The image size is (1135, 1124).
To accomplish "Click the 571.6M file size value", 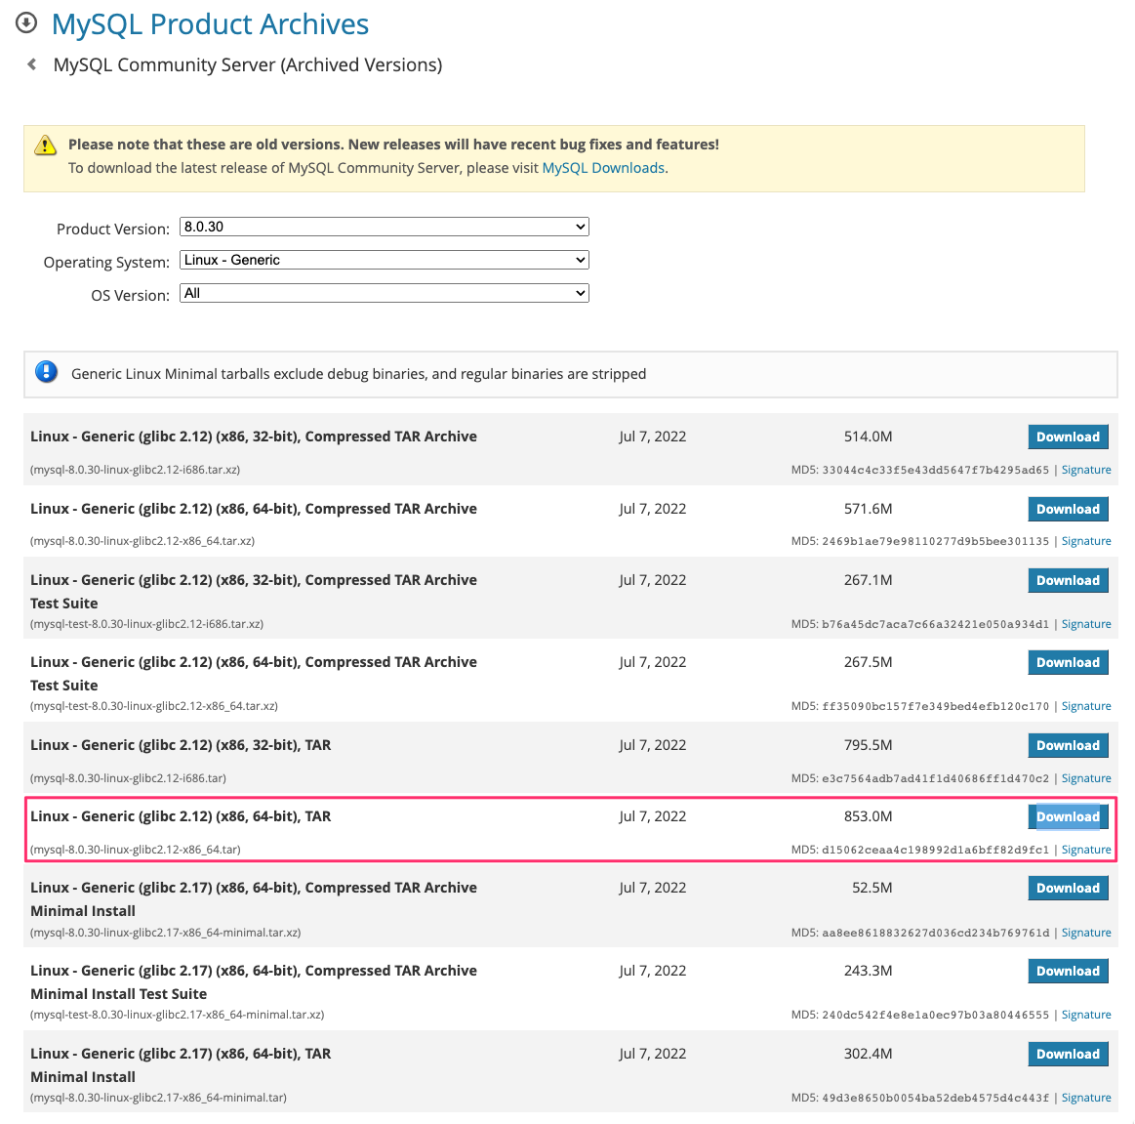I will [x=868, y=509].
